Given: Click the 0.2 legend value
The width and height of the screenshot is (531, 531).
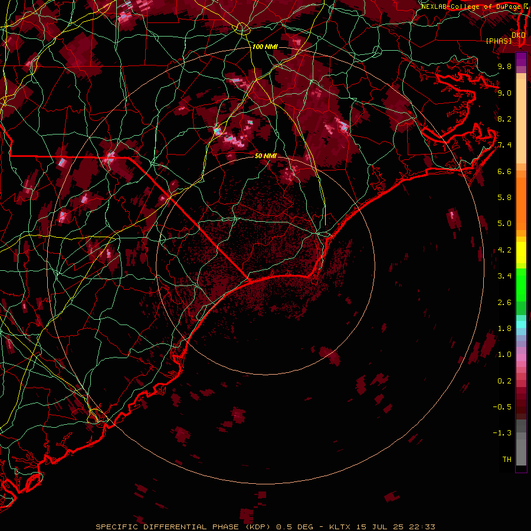Looking at the screenshot, I should (504, 381).
